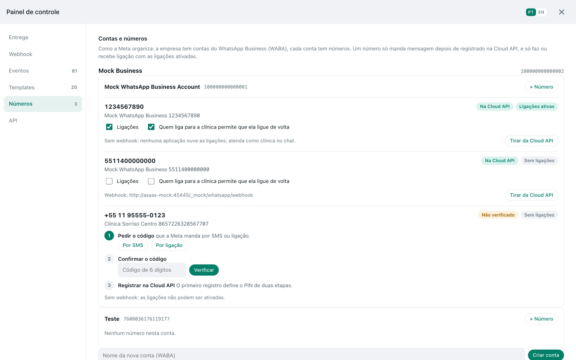Viewport: 576px width, 360px height.
Task: Click the Confirmar o código step label
Action: [142, 259]
